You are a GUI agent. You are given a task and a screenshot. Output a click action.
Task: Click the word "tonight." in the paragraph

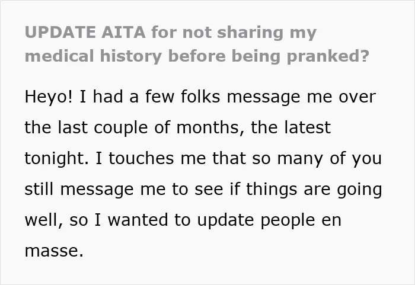[57, 159]
